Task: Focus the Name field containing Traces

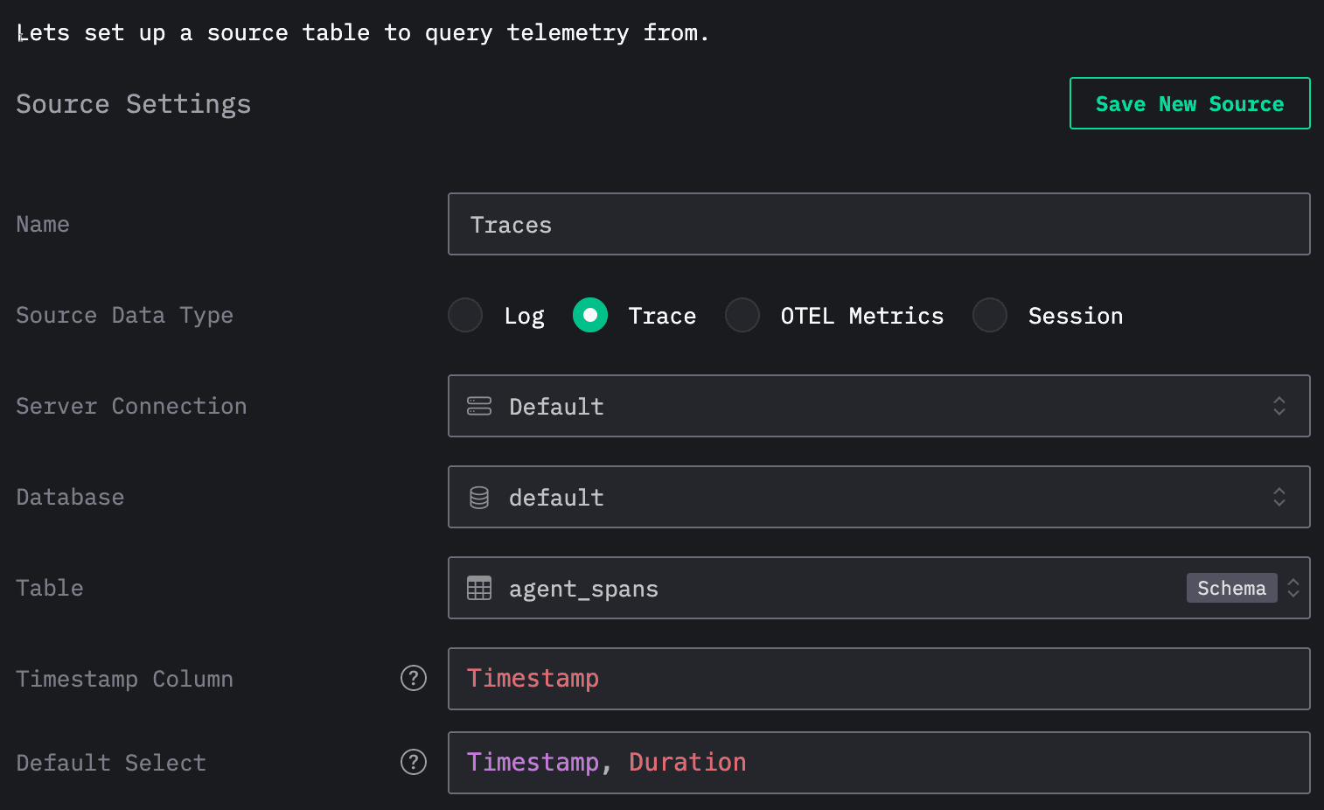Action: [x=878, y=225]
